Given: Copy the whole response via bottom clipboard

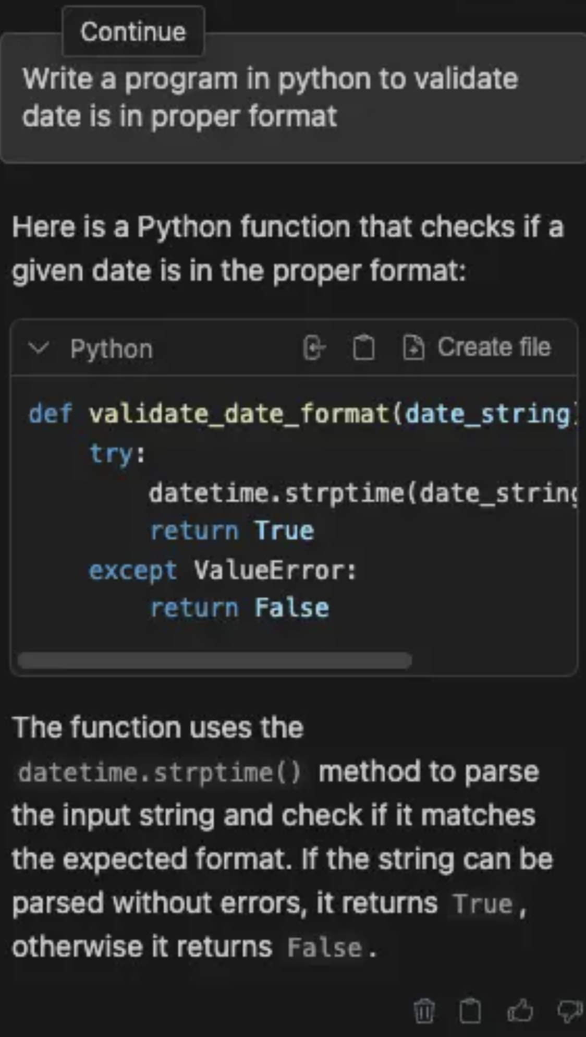Looking at the screenshot, I should (470, 1011).
